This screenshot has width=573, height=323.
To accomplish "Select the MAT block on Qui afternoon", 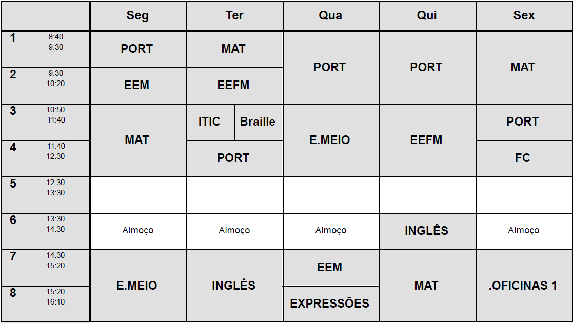I will click(427, 286).
